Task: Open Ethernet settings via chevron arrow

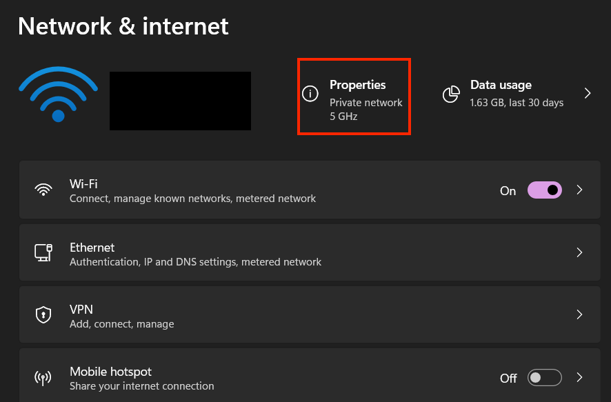Action: 579,253
